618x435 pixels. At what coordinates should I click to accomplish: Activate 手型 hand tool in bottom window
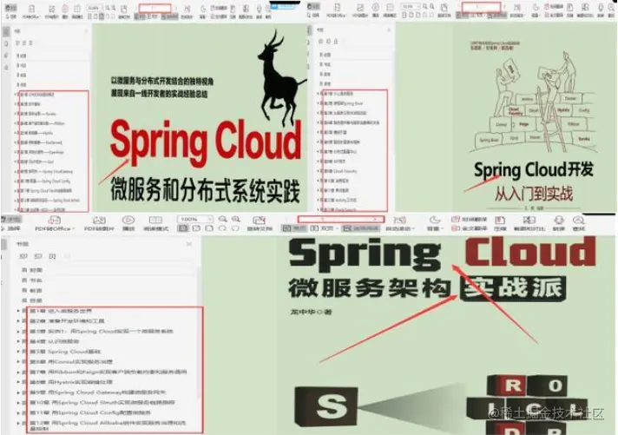[11, 220]
